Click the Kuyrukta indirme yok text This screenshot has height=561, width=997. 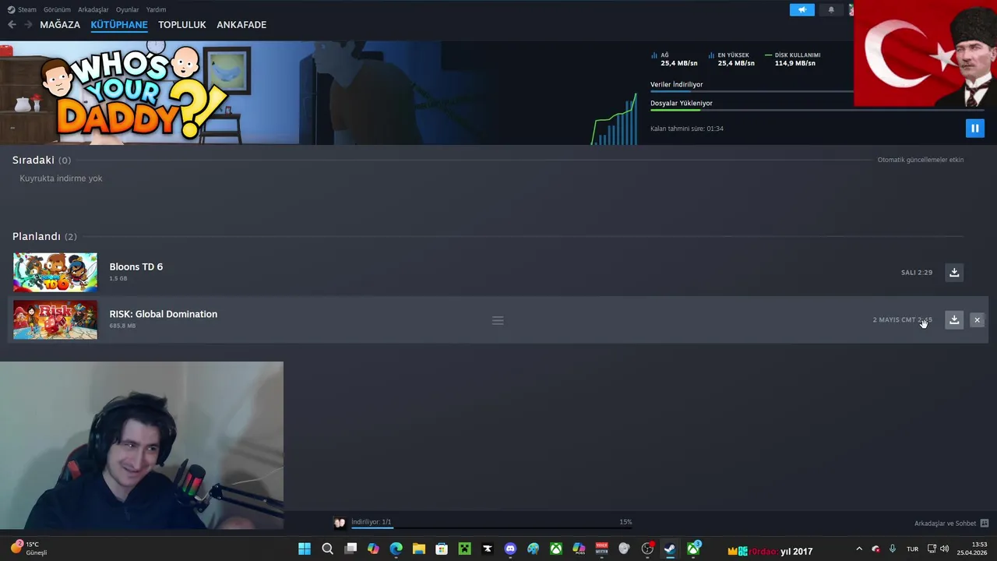point(61,178)
